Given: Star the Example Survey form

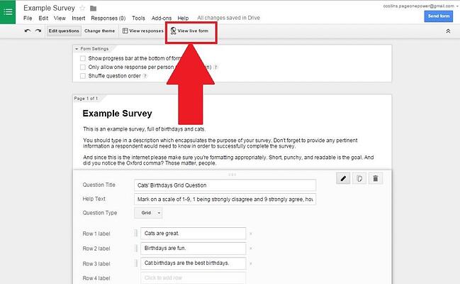Looking at the screenshot, I should coord(82,9).
